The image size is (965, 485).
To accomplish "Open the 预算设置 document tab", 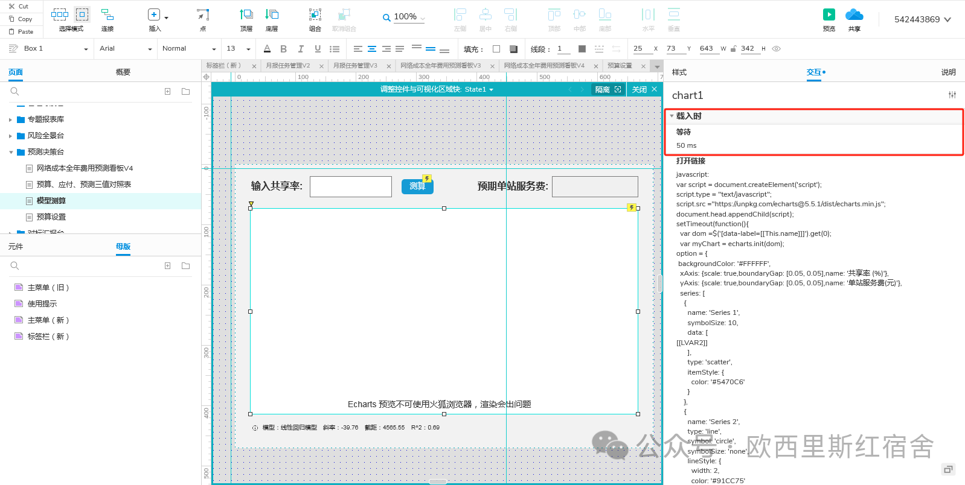I will (x=620, y=66).
